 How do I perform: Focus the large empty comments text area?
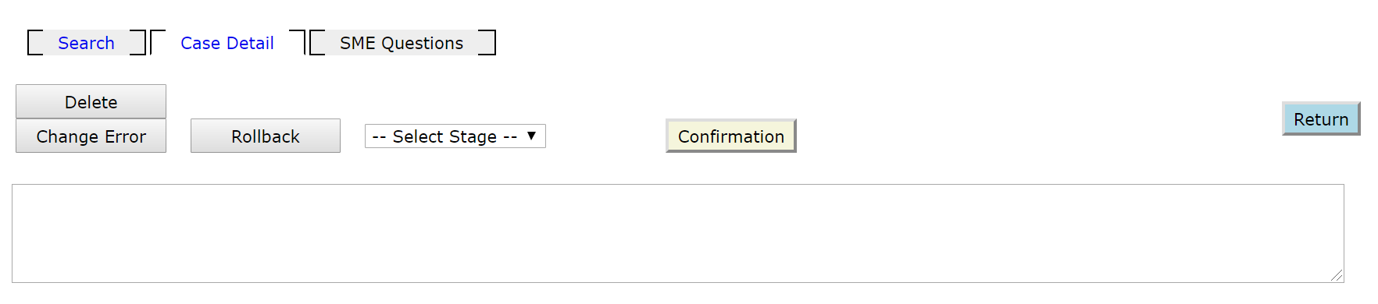678,233
